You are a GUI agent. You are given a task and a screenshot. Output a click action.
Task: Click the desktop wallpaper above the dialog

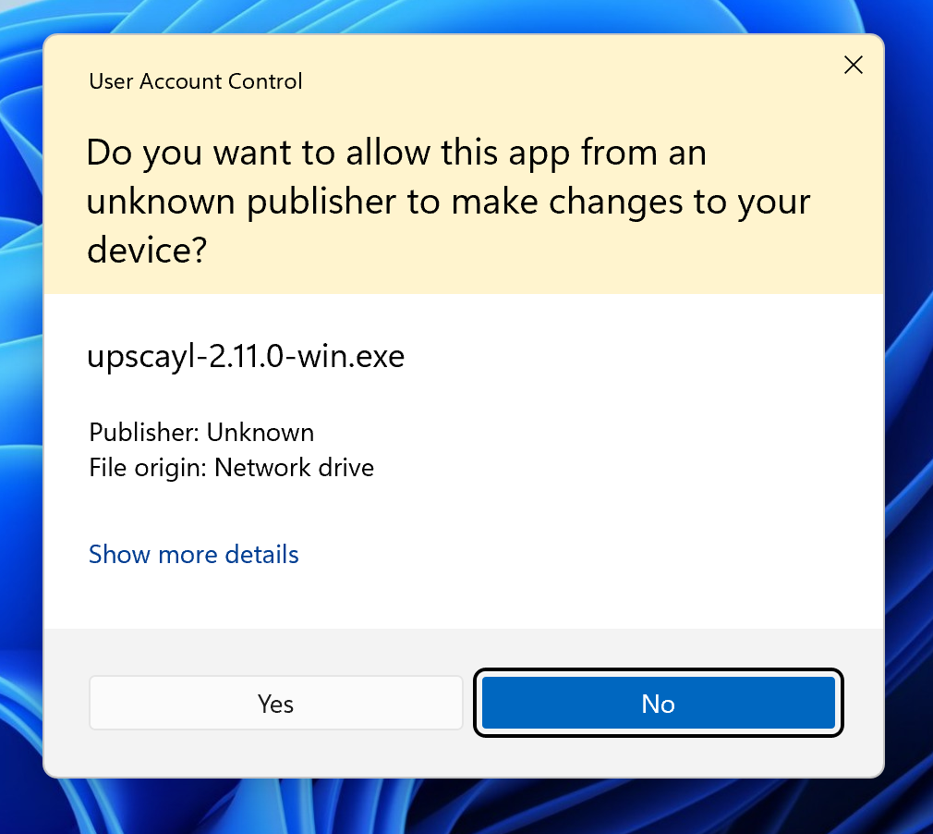point(462,15)
